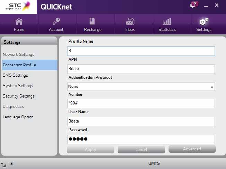Viewport: 226px width, 169px height.
Task: Click the Cancel button
Action: (141, 150)
